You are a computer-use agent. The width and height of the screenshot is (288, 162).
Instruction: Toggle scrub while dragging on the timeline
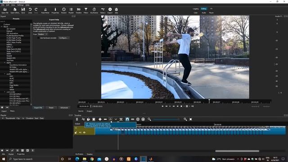tap(132, 119)
